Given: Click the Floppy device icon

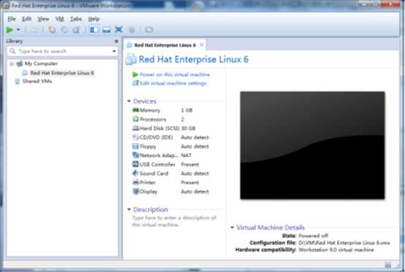Looking at the screenshot, I should point(135,146).
